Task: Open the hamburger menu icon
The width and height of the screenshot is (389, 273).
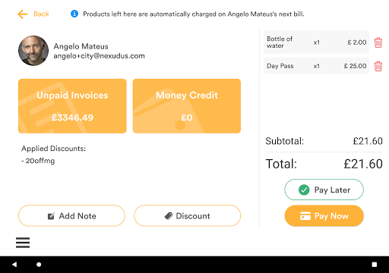Action: [x=23, y=243]
